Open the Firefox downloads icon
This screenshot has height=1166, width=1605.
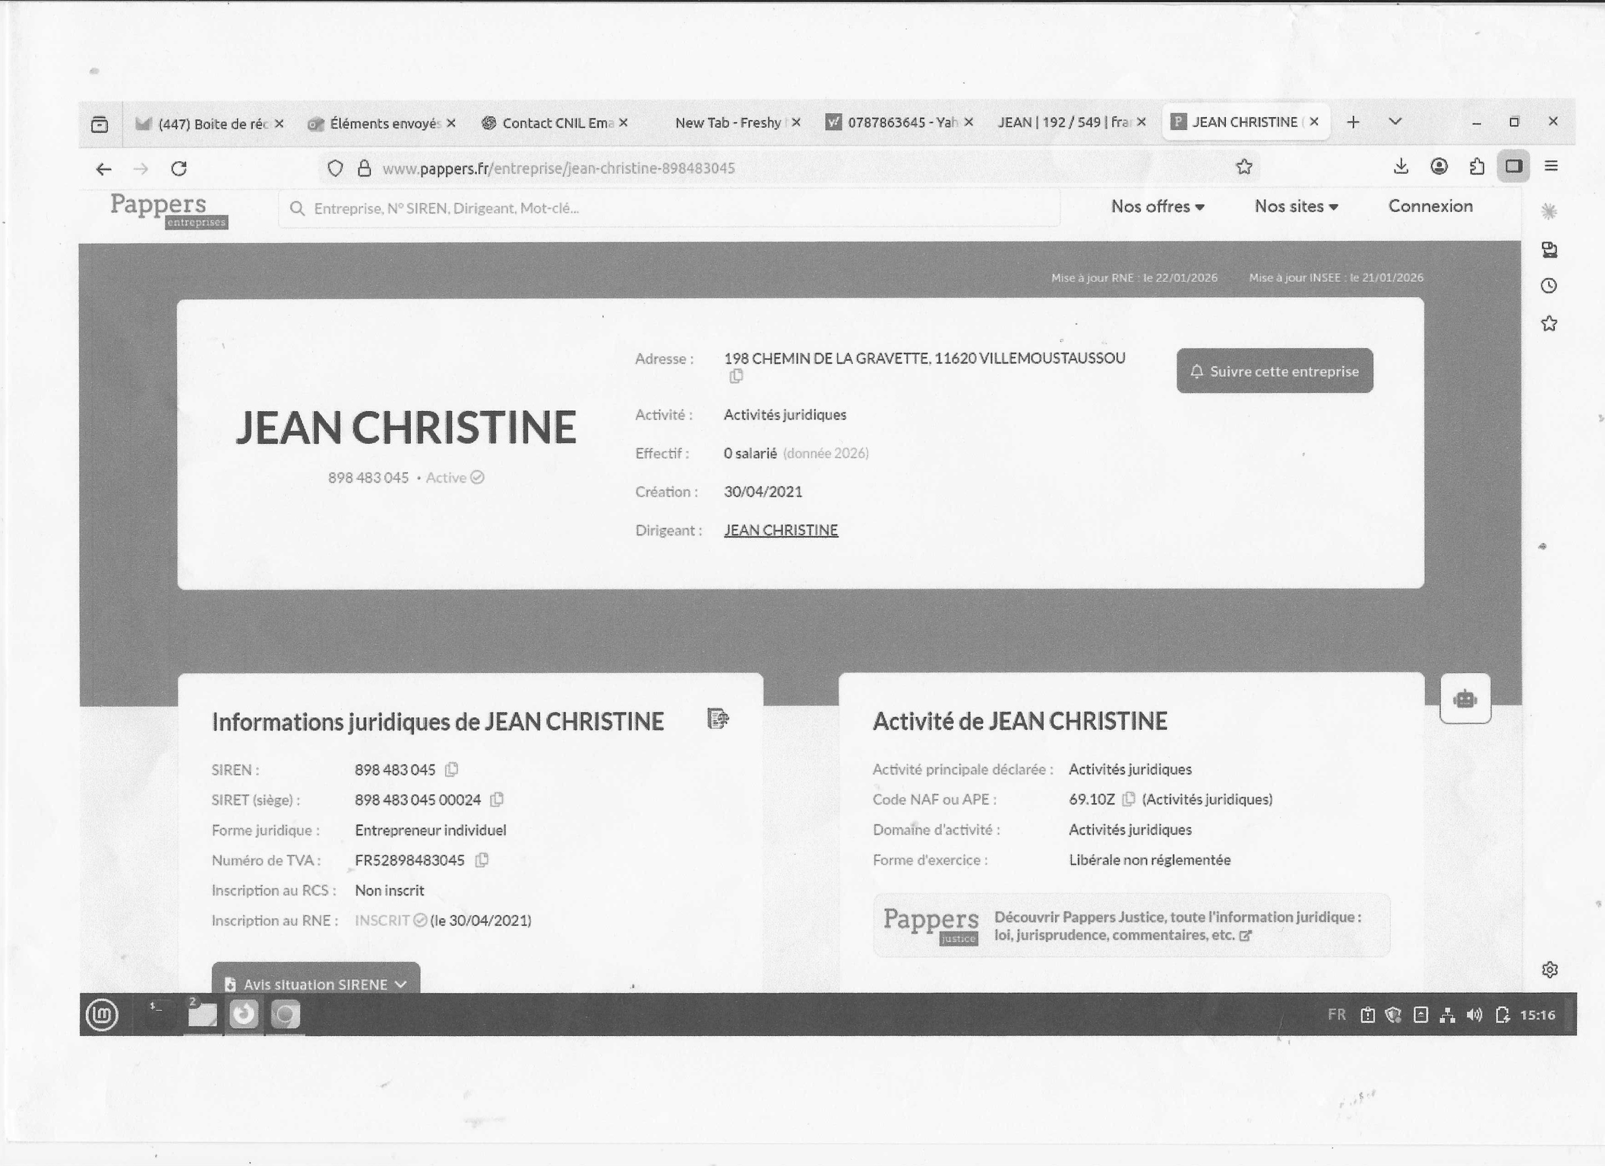pyautogui.click(x=1401, y=166)
